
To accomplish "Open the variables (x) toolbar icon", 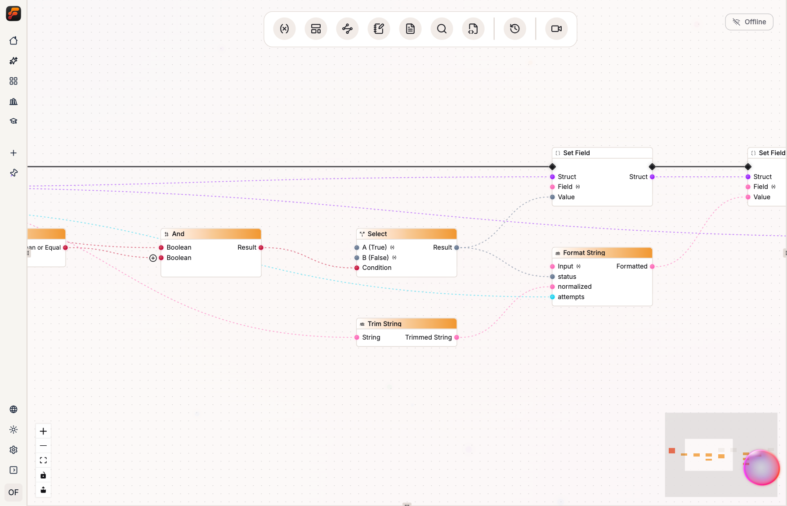I will tap(284, 29).
